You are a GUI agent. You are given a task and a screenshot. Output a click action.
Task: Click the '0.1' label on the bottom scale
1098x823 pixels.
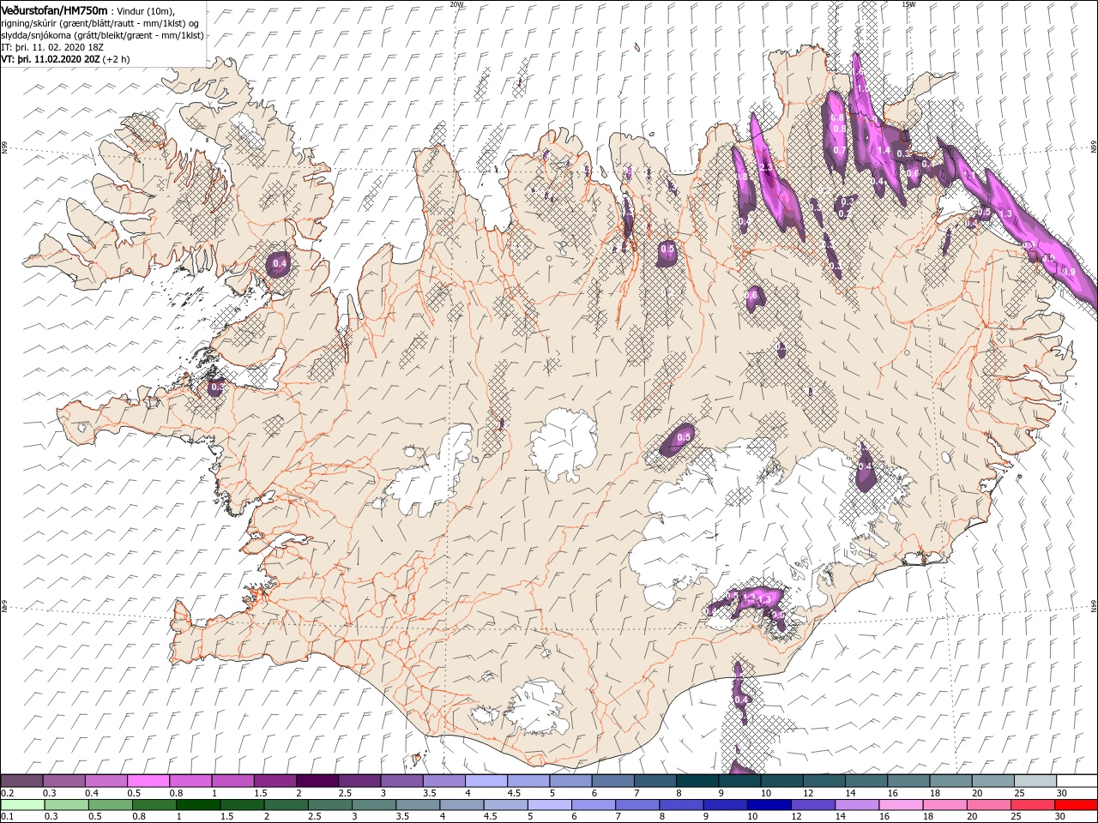[6, 817]
